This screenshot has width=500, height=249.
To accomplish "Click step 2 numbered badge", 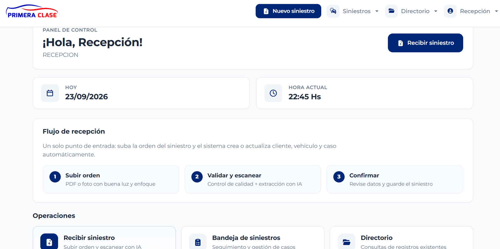I will pyautogui.click(x=197, y=177).
